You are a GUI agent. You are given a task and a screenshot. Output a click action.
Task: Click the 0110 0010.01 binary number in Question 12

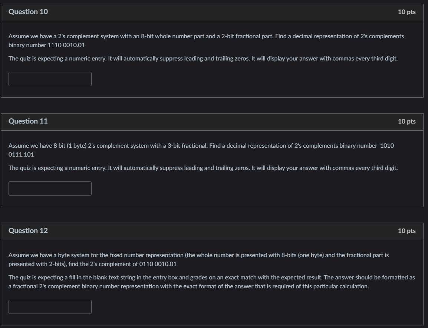[158, 264]
